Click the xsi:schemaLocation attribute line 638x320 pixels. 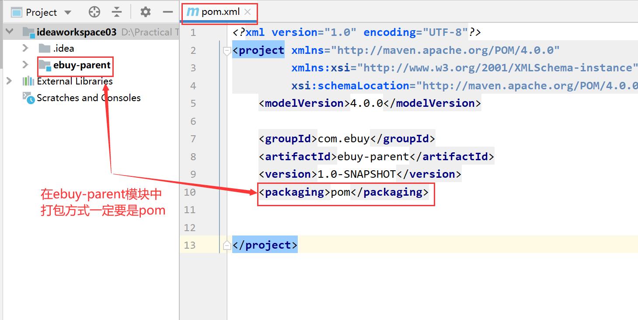click(x=464, y=86)
